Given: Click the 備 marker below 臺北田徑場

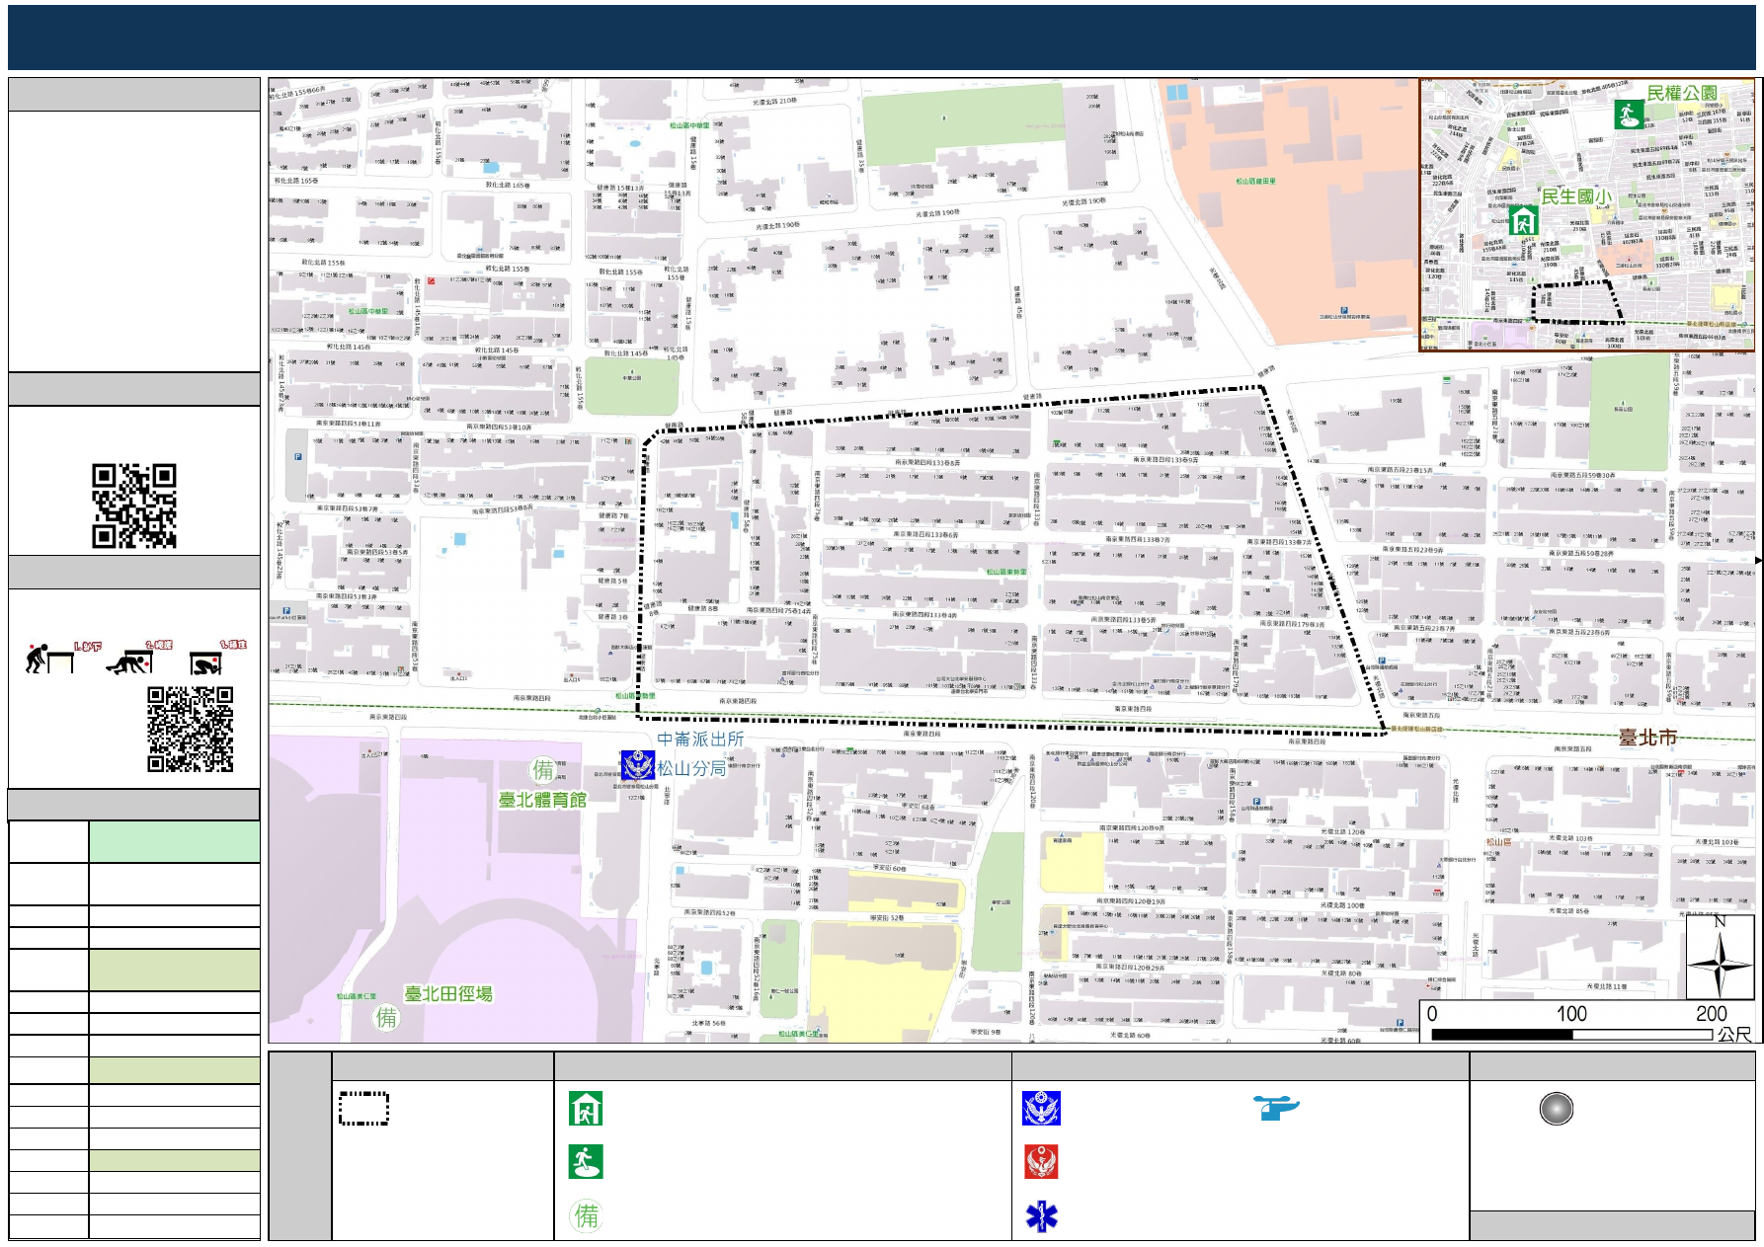Looking at the screenshot, I should point(386,1017).
